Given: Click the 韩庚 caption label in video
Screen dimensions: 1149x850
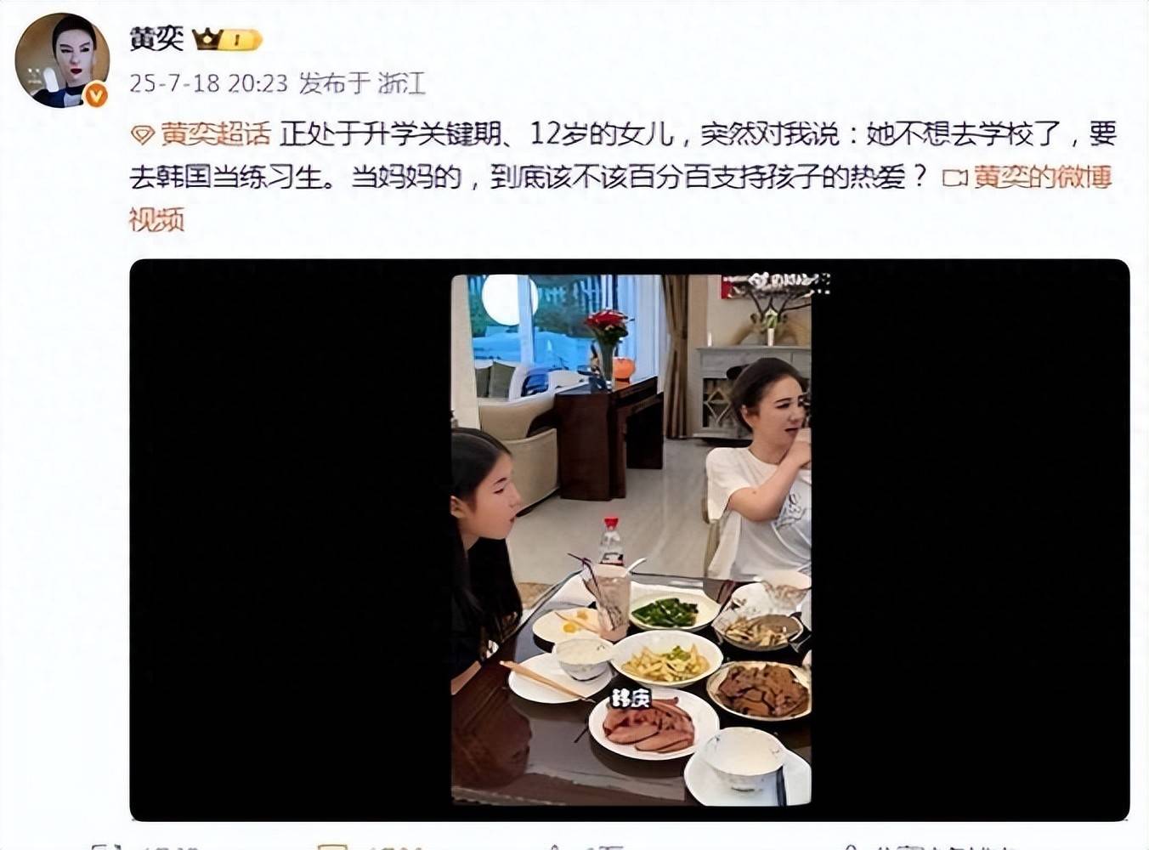Looking at the screenshot, I should [x=631, y=698].
